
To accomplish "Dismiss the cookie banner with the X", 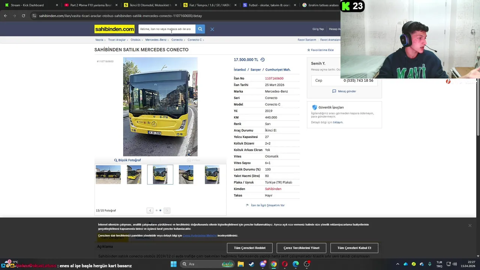I will (469, 225).
